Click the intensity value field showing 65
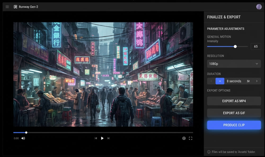 (256, 46)
